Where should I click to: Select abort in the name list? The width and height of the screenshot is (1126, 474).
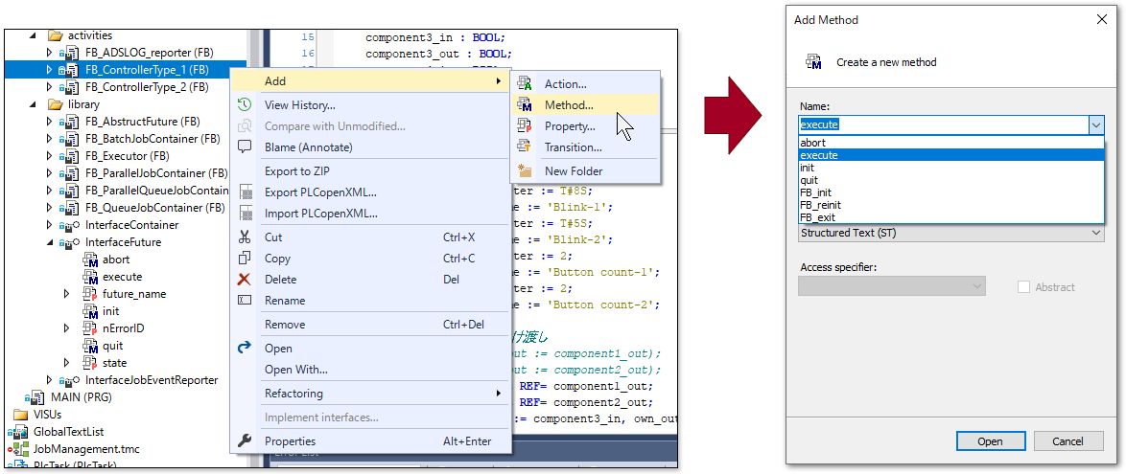[x=950, y=142]
